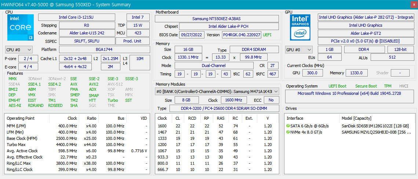
Task: Click the Intel Core i3-1215U name field
Action: [77, 17]
